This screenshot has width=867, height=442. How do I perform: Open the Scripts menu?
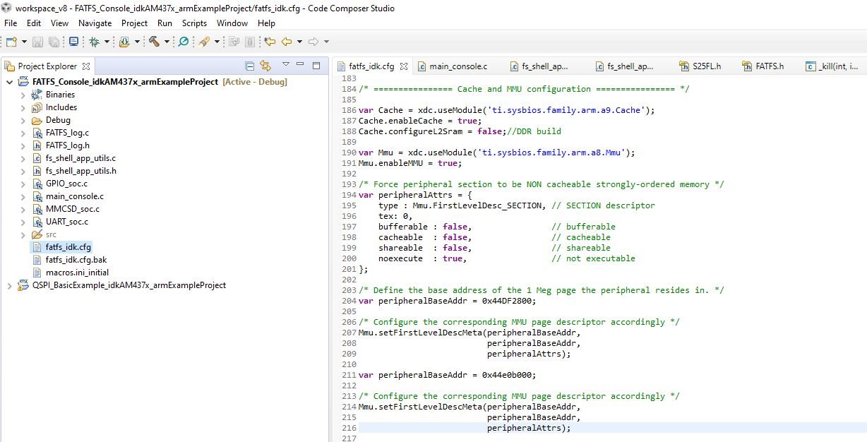point(195,23)
